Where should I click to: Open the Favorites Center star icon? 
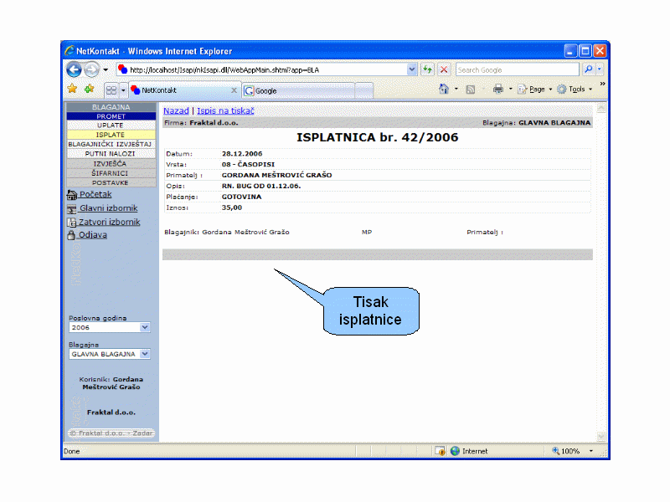click(x=72, y=89)
